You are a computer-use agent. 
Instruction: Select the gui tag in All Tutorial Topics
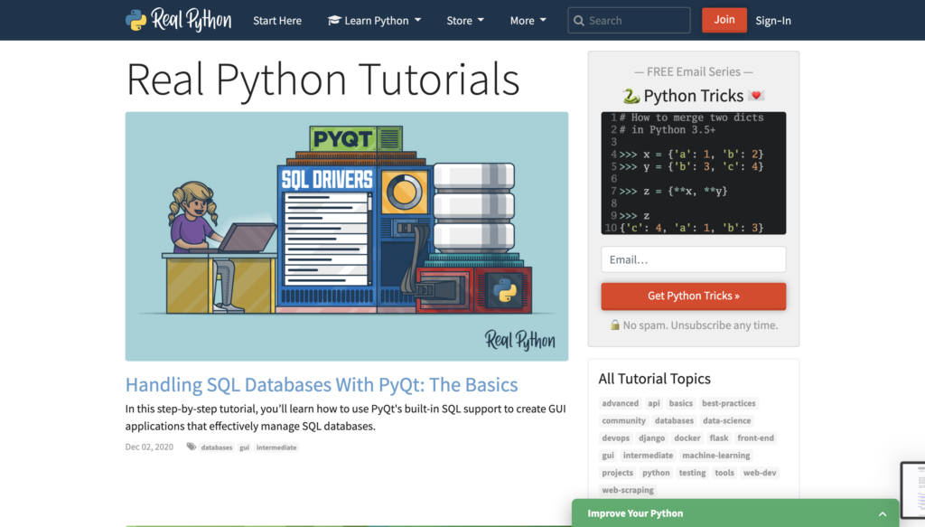point(608,456)
